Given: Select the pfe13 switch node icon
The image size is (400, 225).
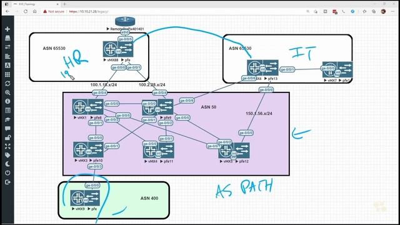Looking at the screenshot, I should tap(271, 68).
